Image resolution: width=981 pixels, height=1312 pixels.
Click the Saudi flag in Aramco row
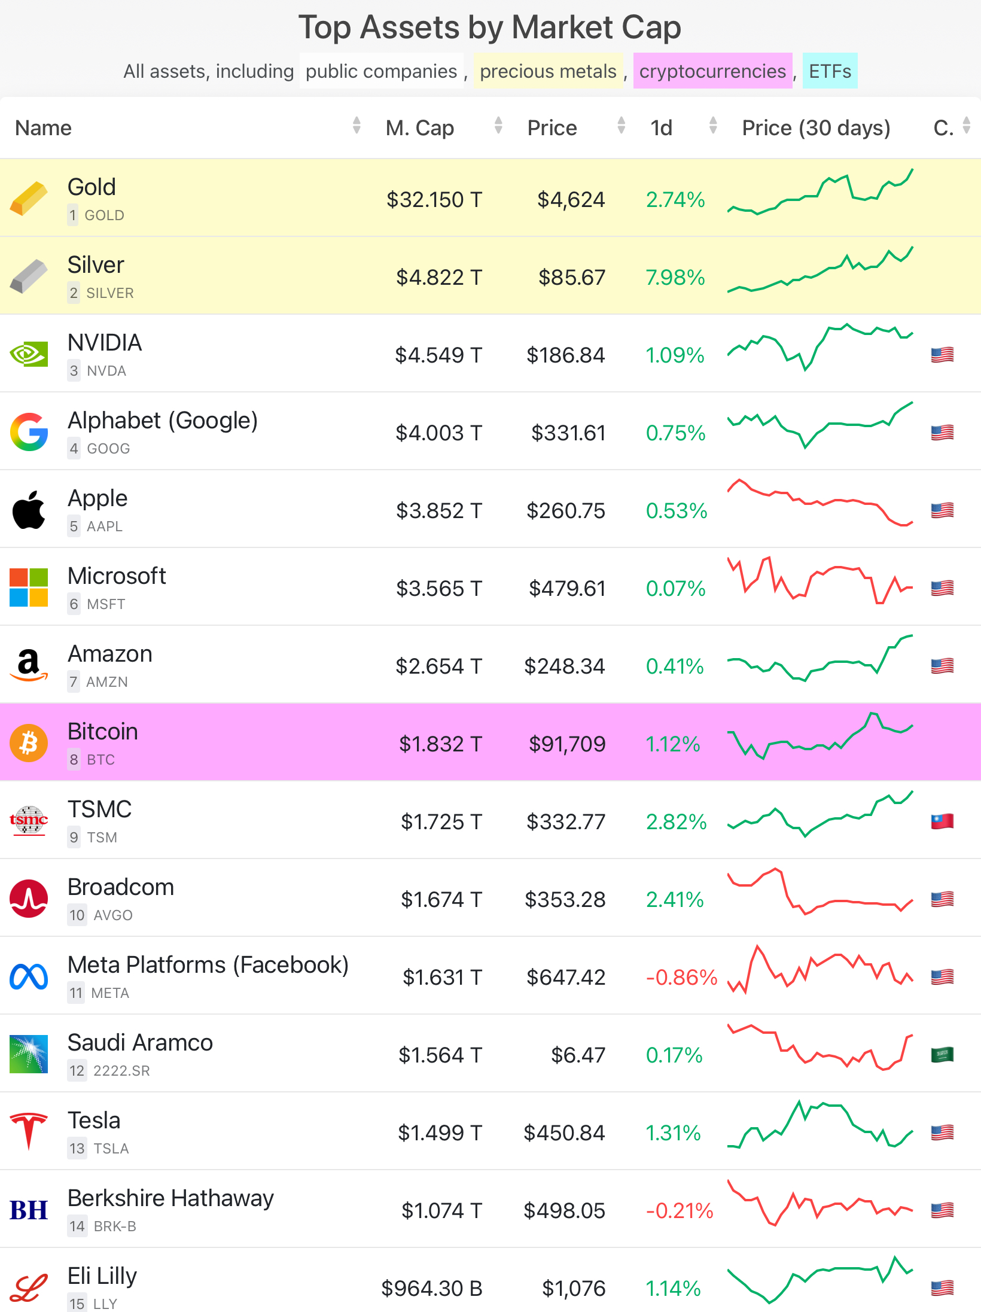point(942,1055)
